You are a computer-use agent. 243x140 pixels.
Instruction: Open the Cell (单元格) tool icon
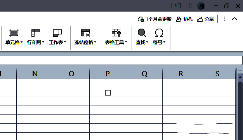14,33
